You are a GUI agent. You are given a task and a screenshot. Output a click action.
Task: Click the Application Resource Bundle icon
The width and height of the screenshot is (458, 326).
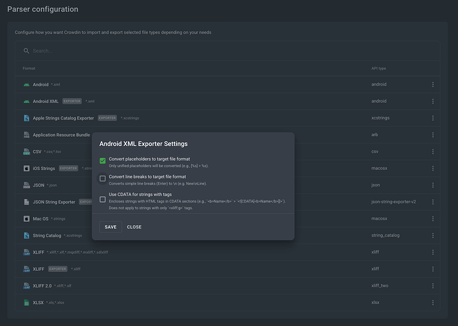pyautogui.click(x=27, y=135)
